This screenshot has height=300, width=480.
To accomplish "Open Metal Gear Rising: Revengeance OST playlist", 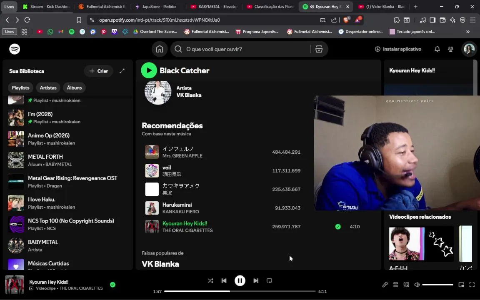I will pos(68,182).
